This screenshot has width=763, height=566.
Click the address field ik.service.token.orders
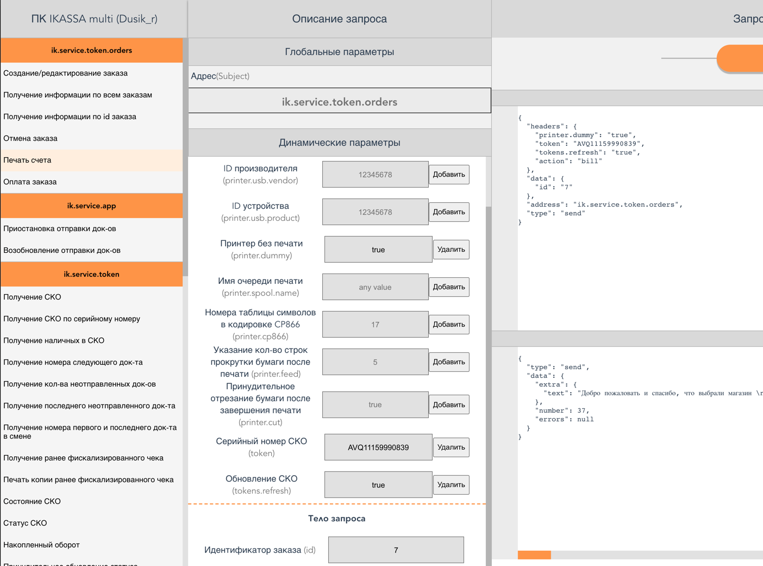[339, 102]
